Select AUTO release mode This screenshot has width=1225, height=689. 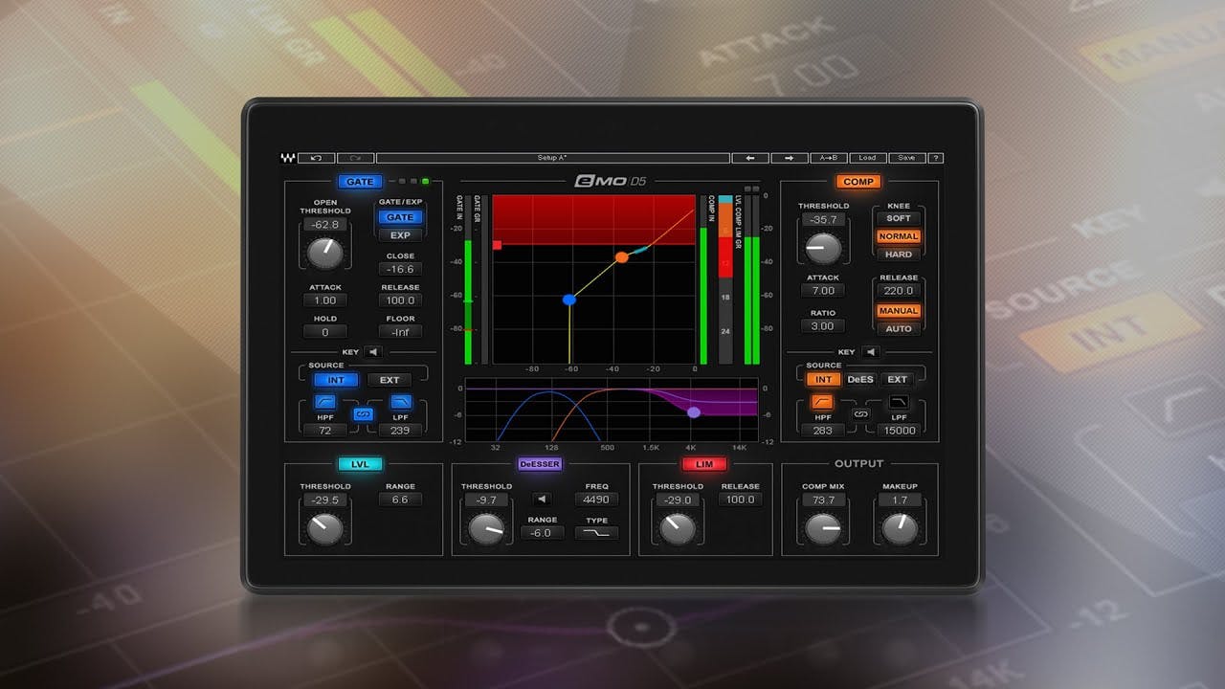(899, 329)
